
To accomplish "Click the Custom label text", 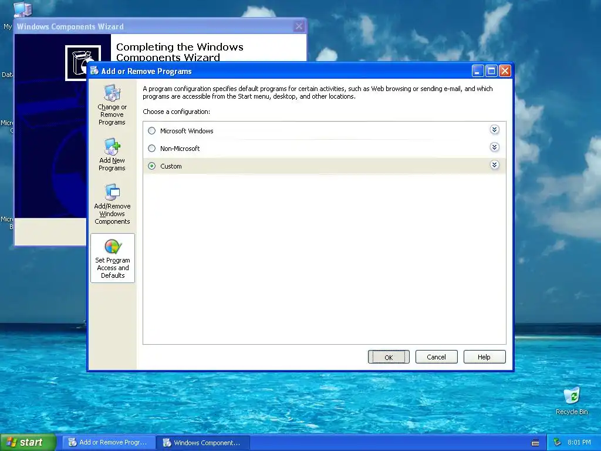I will (x=171, y=166).
